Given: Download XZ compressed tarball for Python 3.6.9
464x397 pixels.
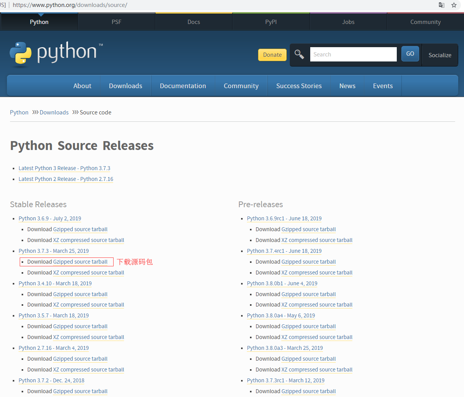Looking at the screenshot, I should point(88,240).
